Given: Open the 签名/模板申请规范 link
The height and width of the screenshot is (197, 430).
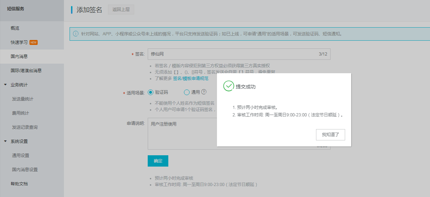Looking at the screenshot, I should click(x=191, y=79).
